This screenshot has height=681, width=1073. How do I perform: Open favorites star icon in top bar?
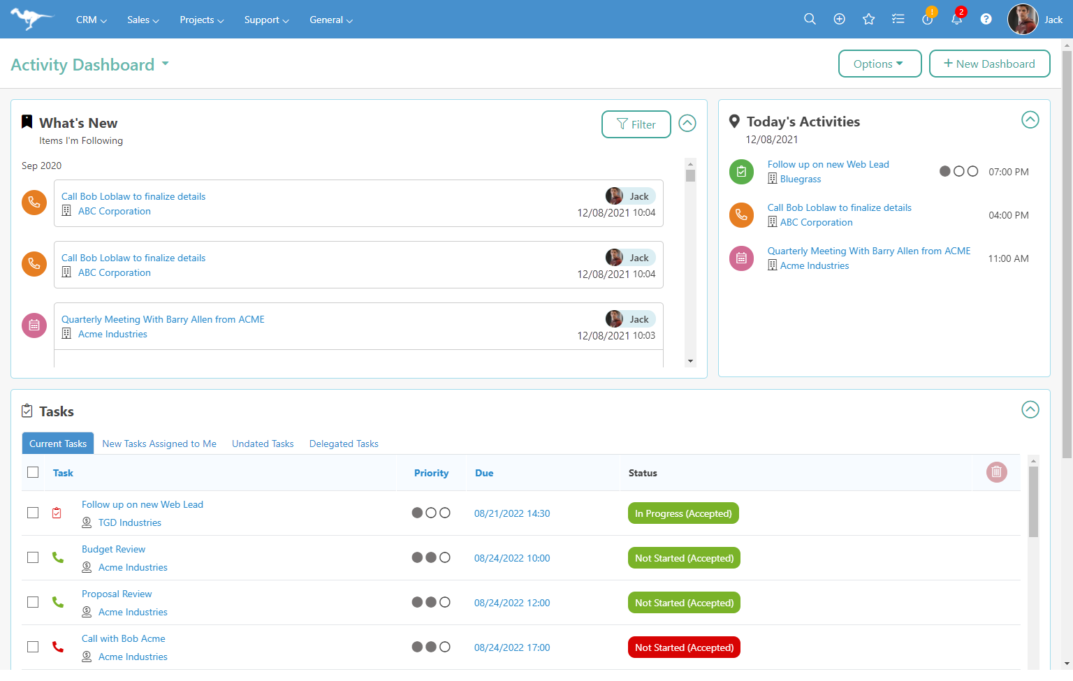point(868,20)
